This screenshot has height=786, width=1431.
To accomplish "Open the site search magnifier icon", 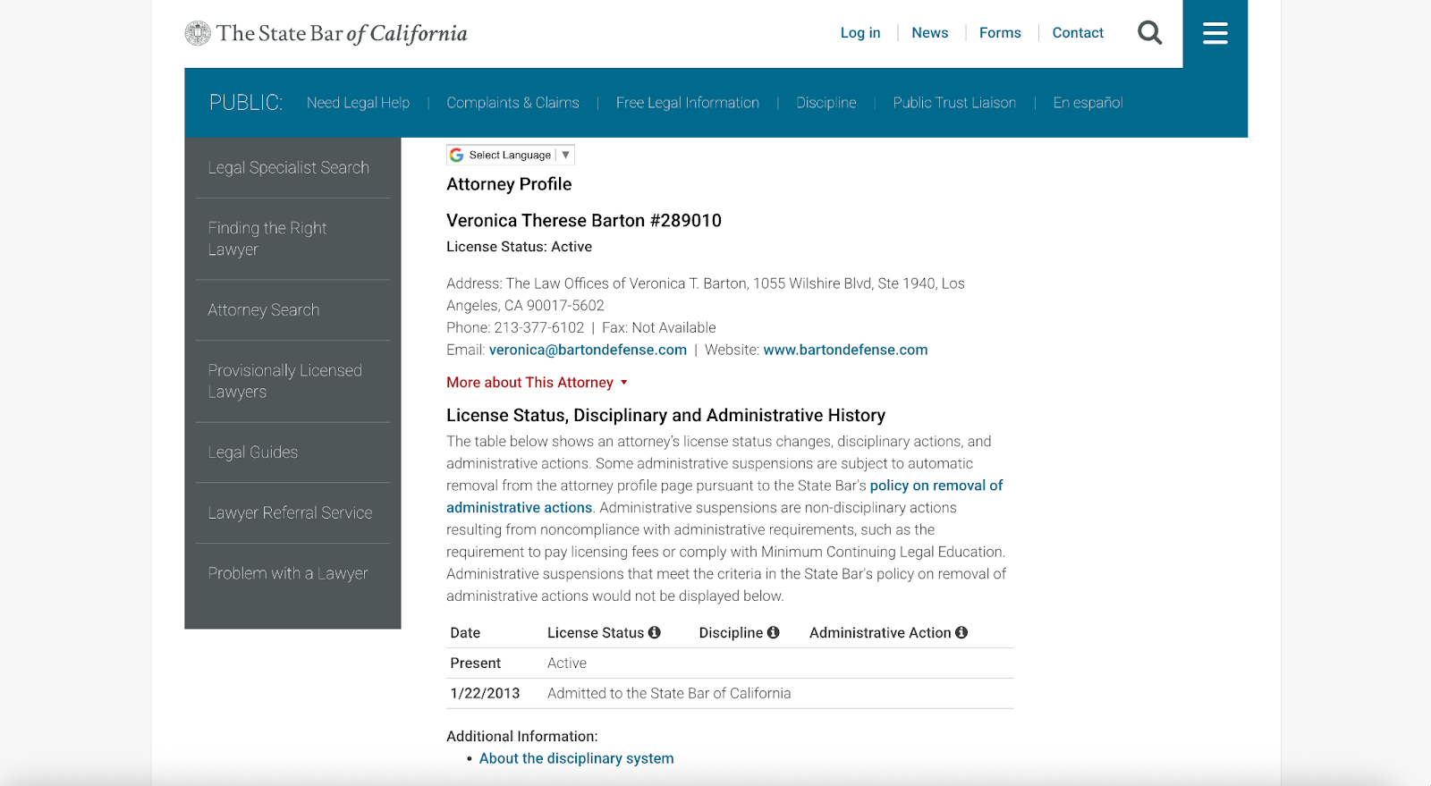I will [x=1149, y=33].
